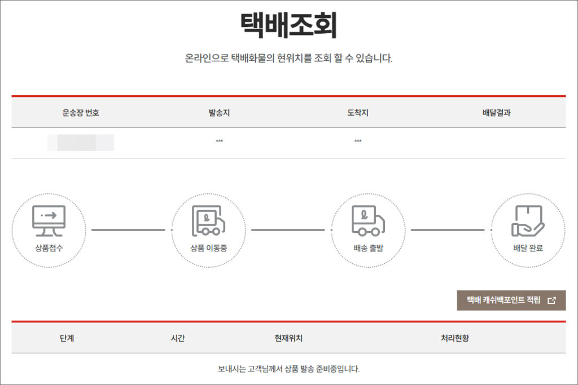This screenshot has height=385, width=578.
Task: Click the 도착지 column header
Action: [x=358, y=113]
